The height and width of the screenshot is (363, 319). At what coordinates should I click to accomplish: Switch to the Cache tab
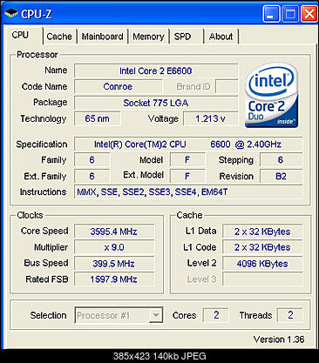point(59,37)
